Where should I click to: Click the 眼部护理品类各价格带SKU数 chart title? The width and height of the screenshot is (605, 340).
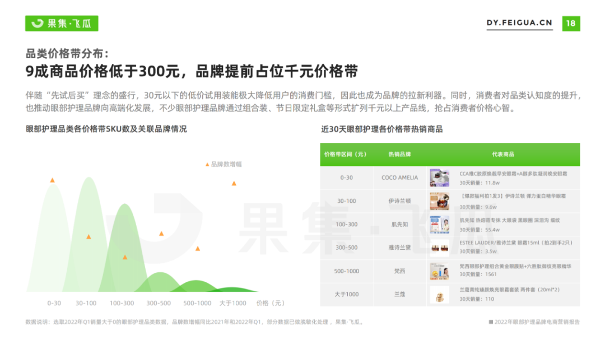point(106,129)
